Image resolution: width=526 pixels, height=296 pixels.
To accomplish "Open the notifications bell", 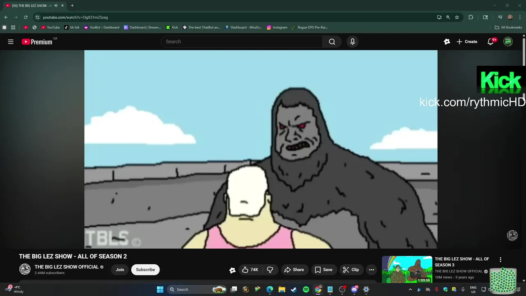I will pos(491,42).
